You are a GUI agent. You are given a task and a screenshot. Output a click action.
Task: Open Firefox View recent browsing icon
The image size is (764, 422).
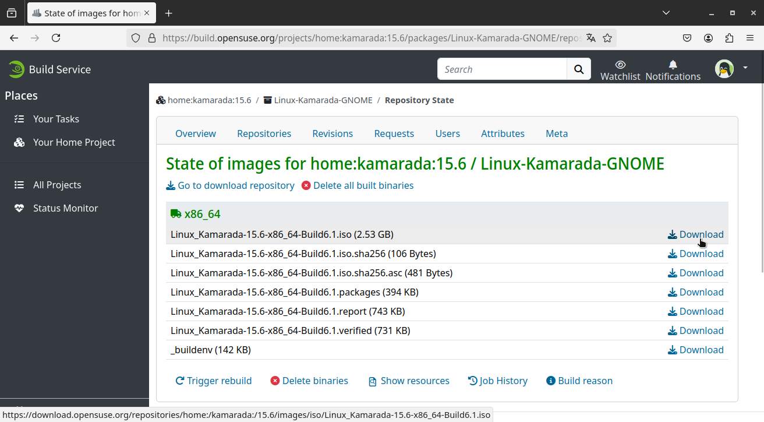tap(12, 13)
